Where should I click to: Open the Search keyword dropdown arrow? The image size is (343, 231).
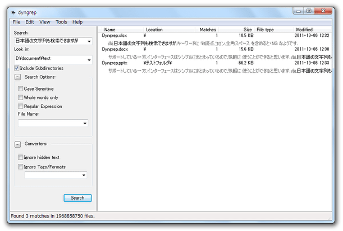pyautogui.click(x=89, y=41)
